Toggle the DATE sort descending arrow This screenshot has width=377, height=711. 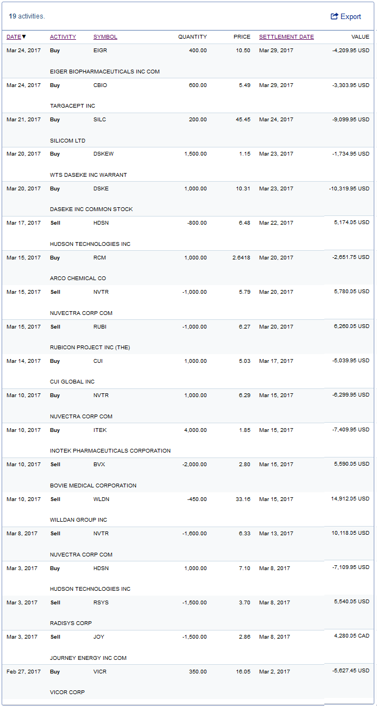coord(24,37)
